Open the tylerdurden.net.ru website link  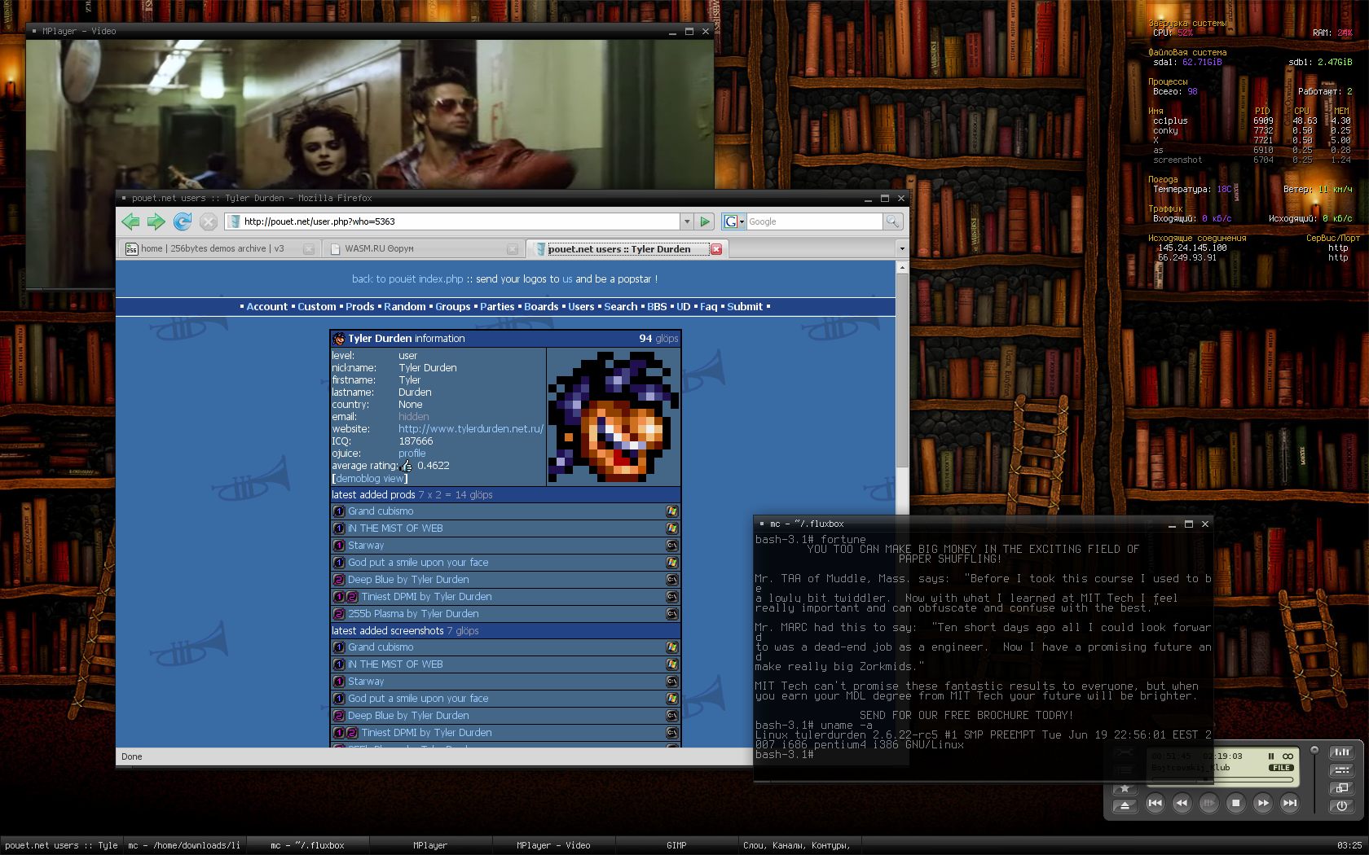coord(471,429)
